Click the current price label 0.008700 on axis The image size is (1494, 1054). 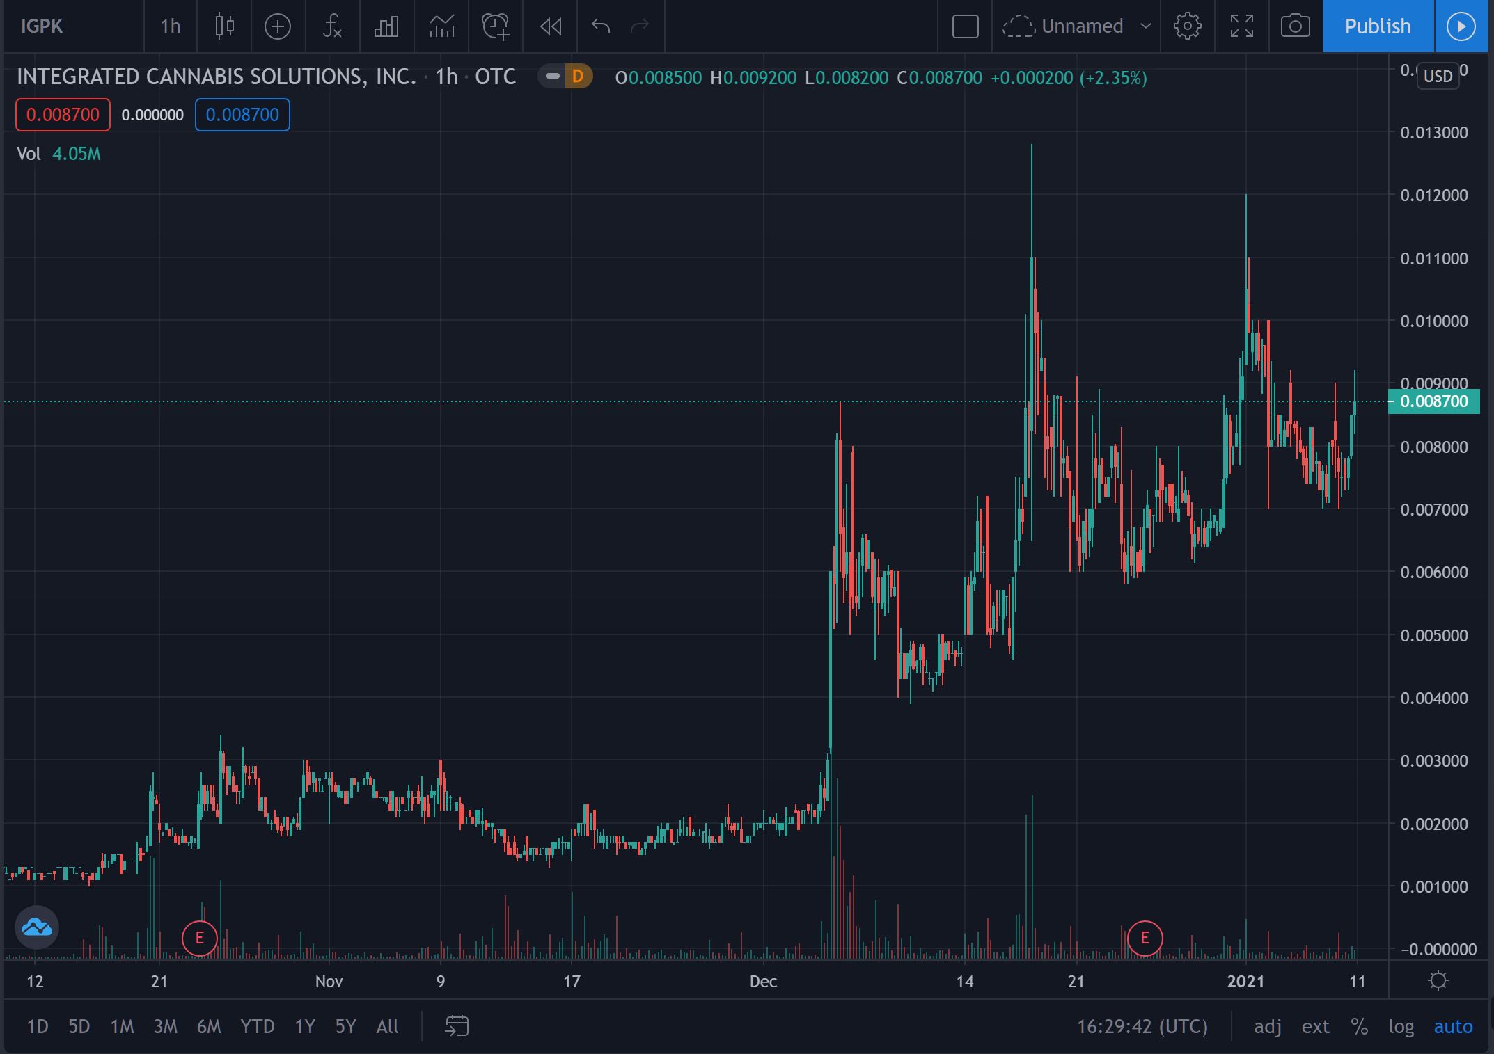click(x=1434, y=401)
